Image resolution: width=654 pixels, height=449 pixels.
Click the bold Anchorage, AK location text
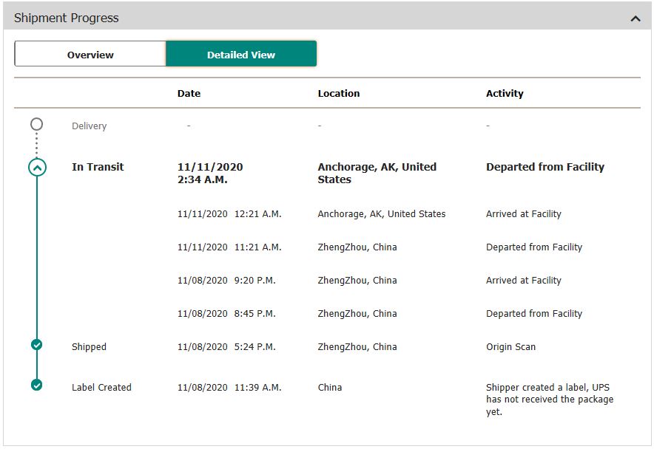[377, 173]
